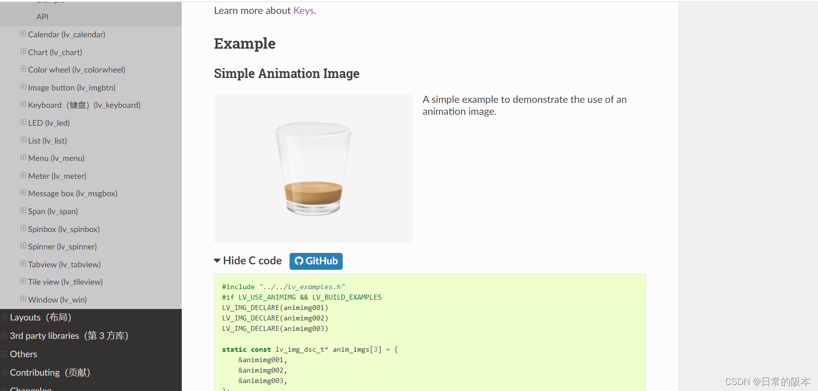Open the Calendar (lv_calendar) page
This screenshot has width=818, height=391.
pos(67,34)
